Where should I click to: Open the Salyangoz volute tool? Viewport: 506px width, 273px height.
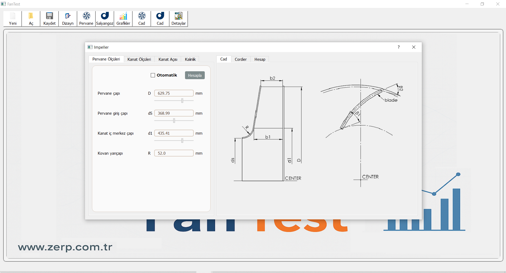(x=105, y=18)
